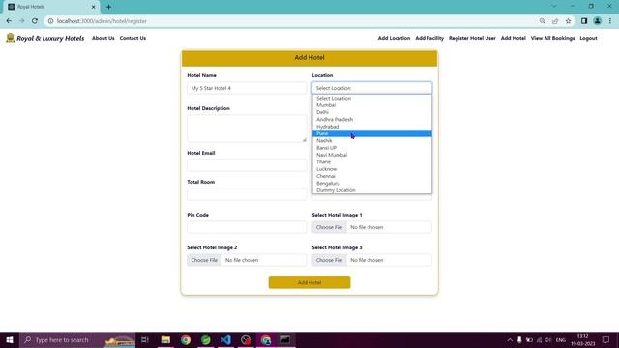
Task: Click Logout in the navbar
Action: point(588,38)
